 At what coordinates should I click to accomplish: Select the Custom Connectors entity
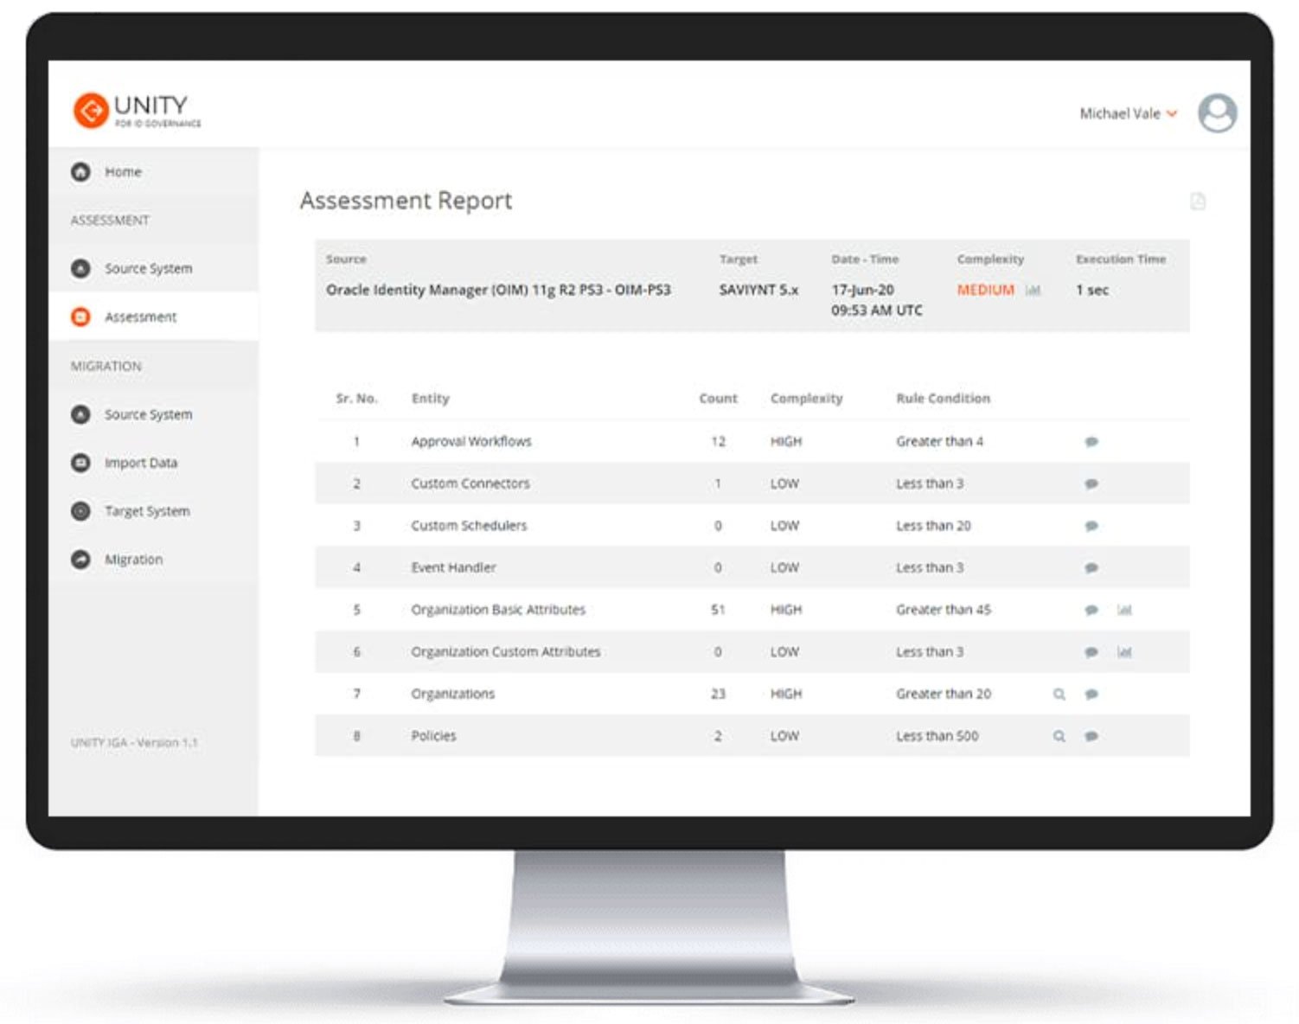[x=470, y=483]
